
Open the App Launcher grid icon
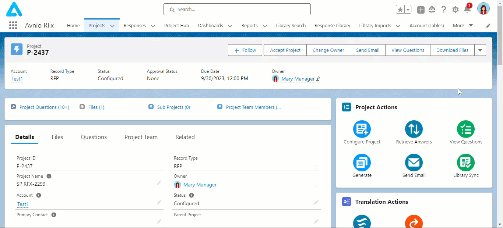(13, 25)
